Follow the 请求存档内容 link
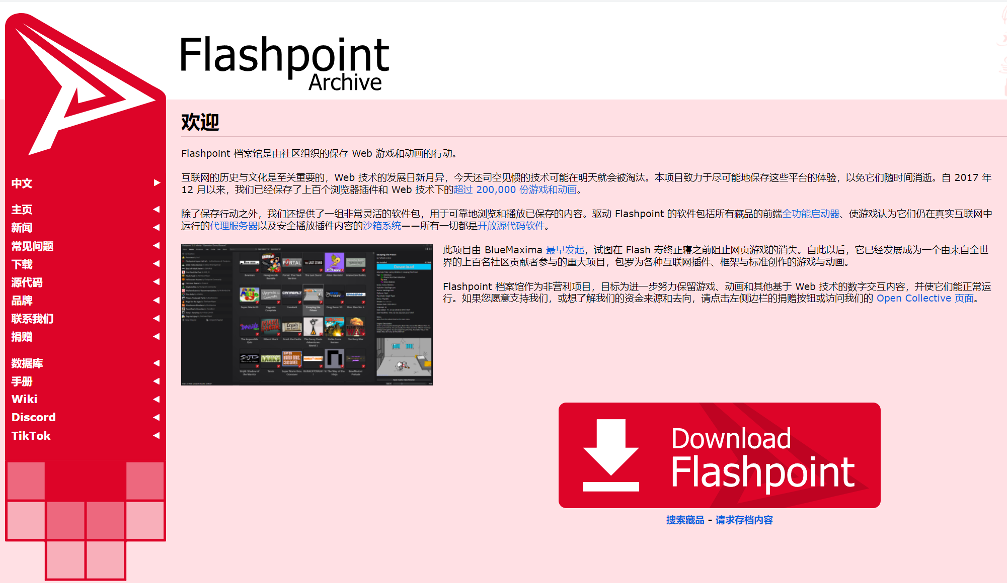 pyautogui.click(x=744, y=520)
